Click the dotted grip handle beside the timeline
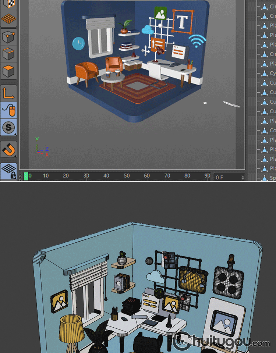The height and width of the screenshot is (353, 276). (20, 177)
